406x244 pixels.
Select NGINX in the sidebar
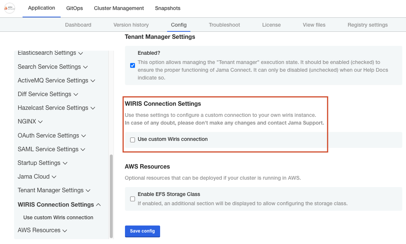[27, 122]
